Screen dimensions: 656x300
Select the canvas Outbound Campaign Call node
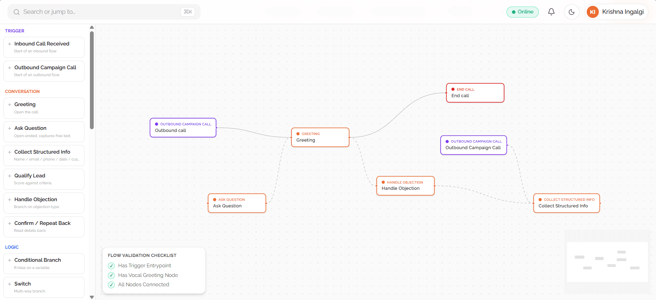click(473, 145)
